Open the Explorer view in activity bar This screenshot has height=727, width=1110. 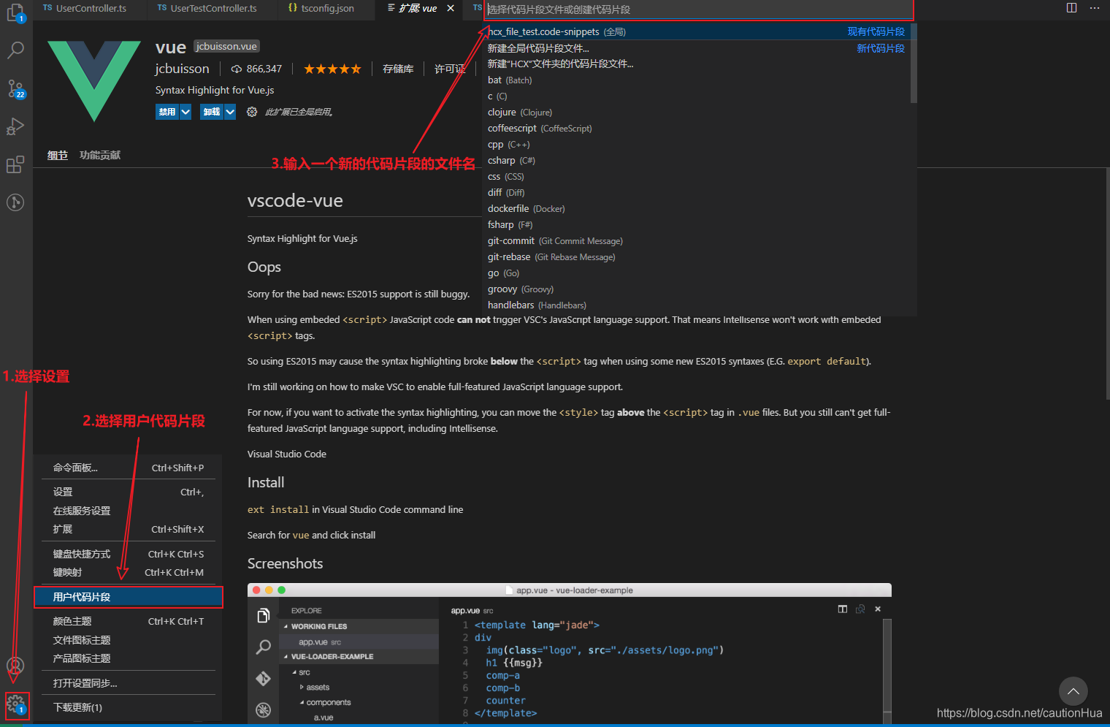coord(15,12)
